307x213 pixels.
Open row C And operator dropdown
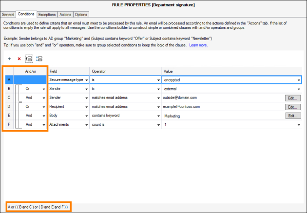44,98
